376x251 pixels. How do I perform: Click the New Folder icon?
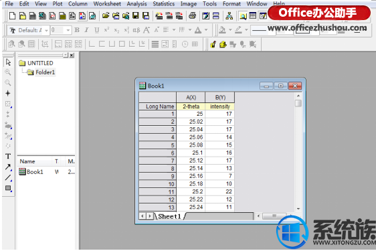pyautogui.click(x=23, y=16)
